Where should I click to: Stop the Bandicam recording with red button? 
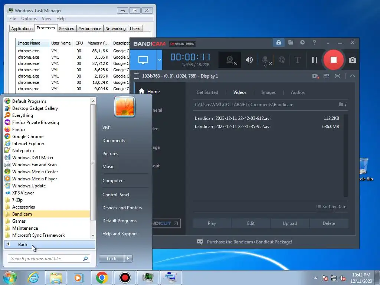(334, 60)
